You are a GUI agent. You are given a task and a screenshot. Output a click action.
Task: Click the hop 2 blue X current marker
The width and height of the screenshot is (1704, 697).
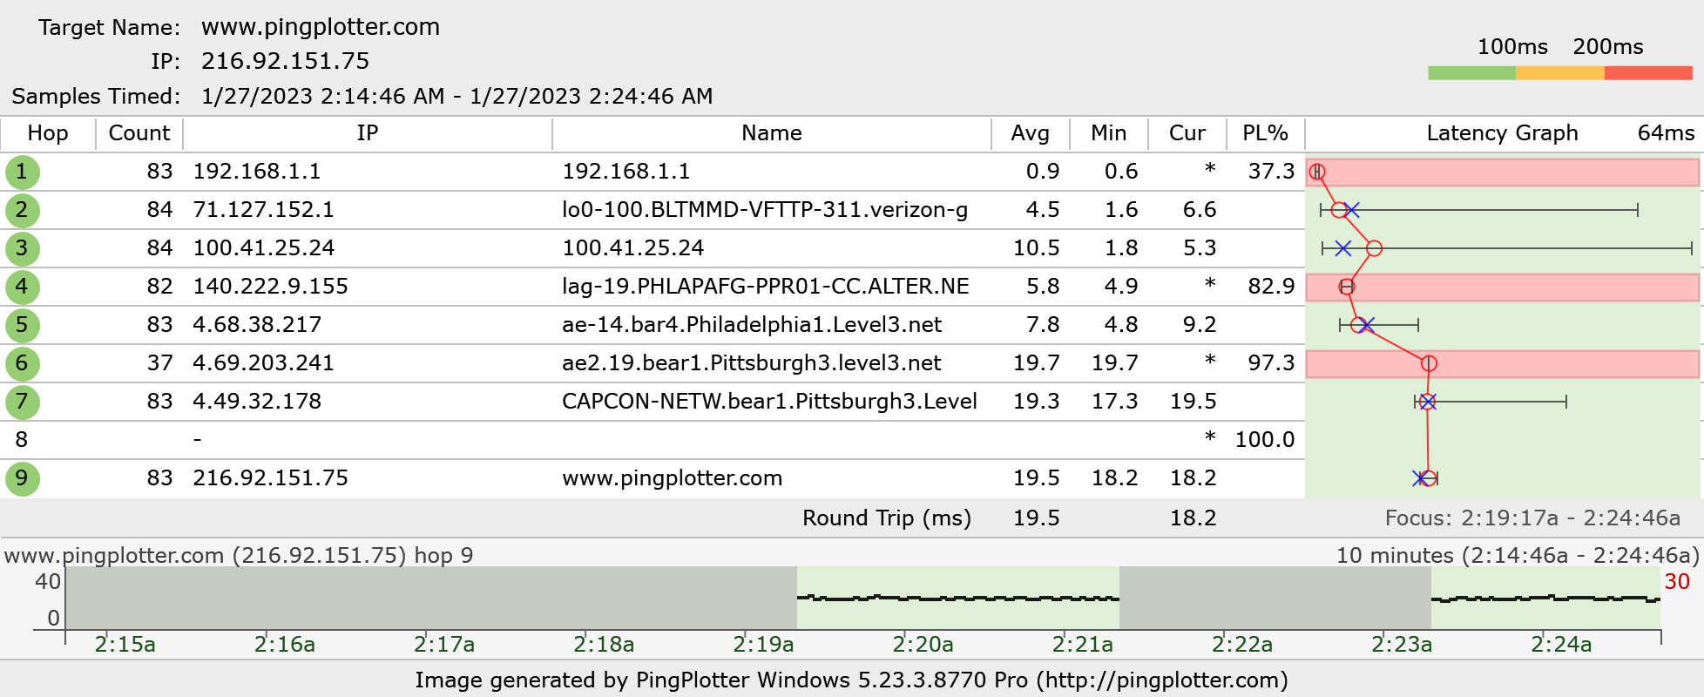(1351, 210)
